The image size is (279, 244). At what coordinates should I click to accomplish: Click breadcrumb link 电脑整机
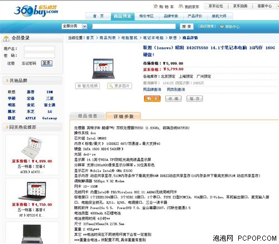pyautogui.click(x=129, y=38)
